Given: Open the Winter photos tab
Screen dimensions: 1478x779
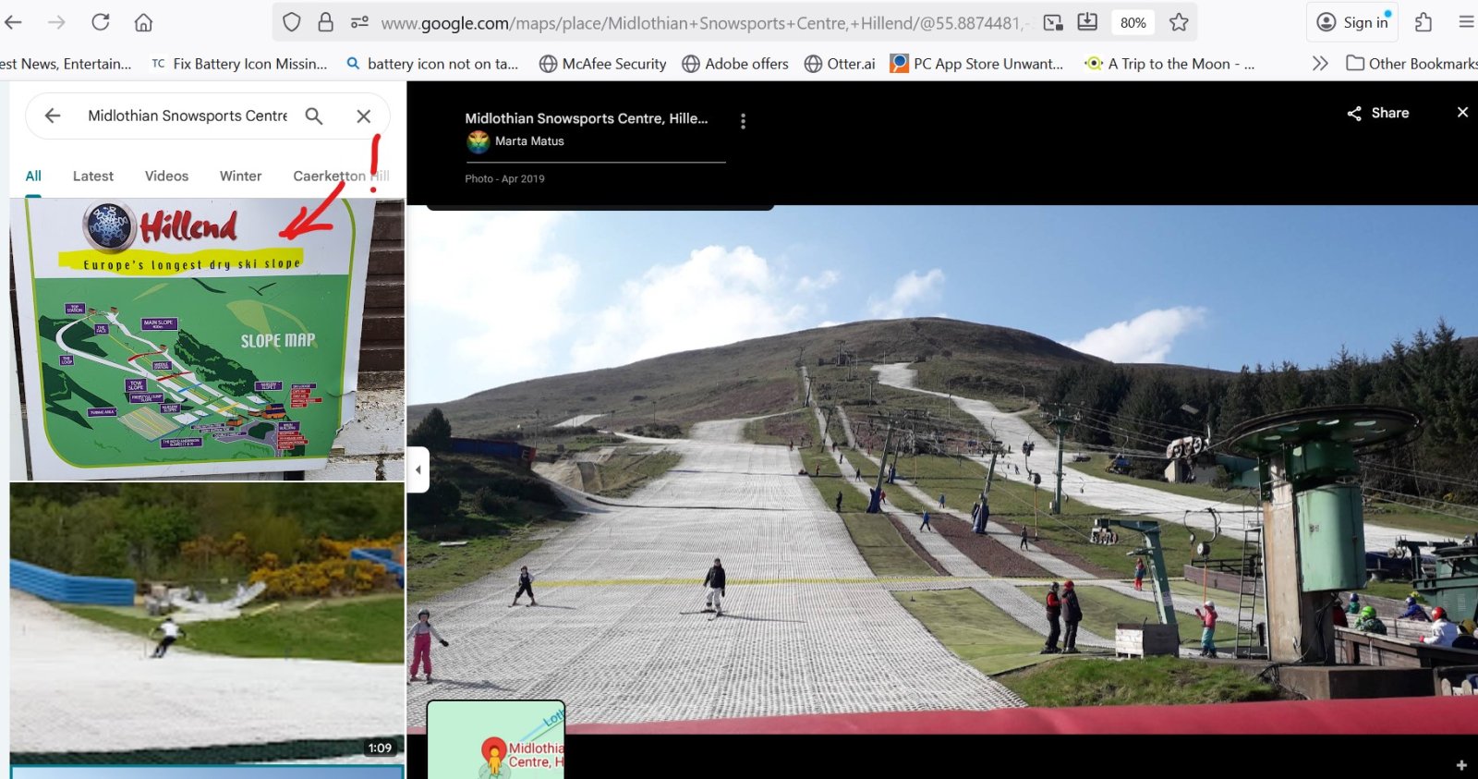Looking at the screenshot, I should [x=240, y=176].
